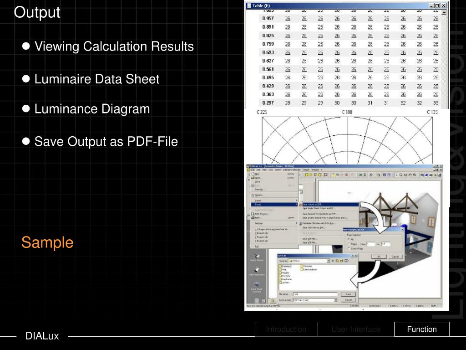Select the Help folder in Save As list
Viewport: 466px width, 350px height.
283,269
